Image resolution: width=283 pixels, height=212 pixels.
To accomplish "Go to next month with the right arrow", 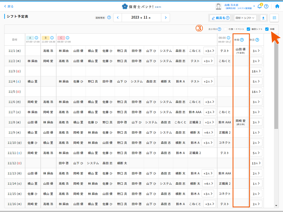I will click(x=166, y=17).
